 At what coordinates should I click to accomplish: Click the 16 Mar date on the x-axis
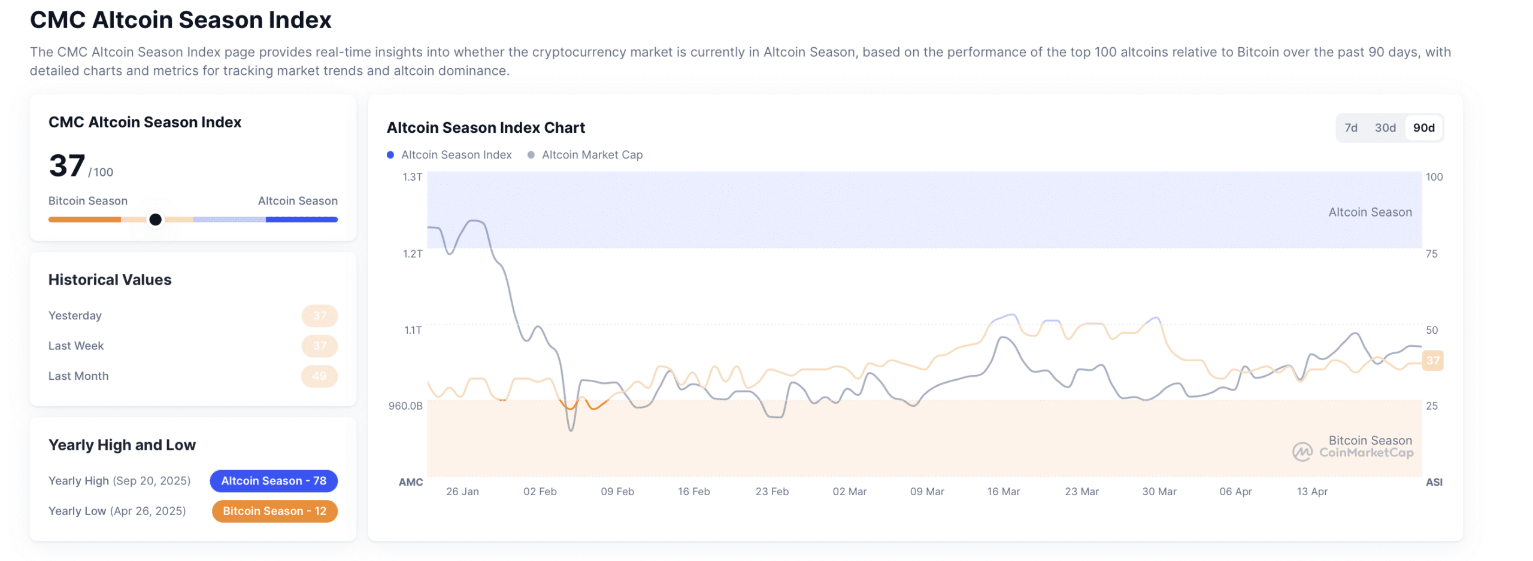[x=1003, y=492]
